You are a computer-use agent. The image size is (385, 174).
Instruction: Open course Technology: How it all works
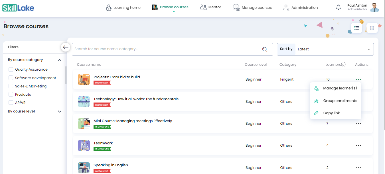coord(136,99)
